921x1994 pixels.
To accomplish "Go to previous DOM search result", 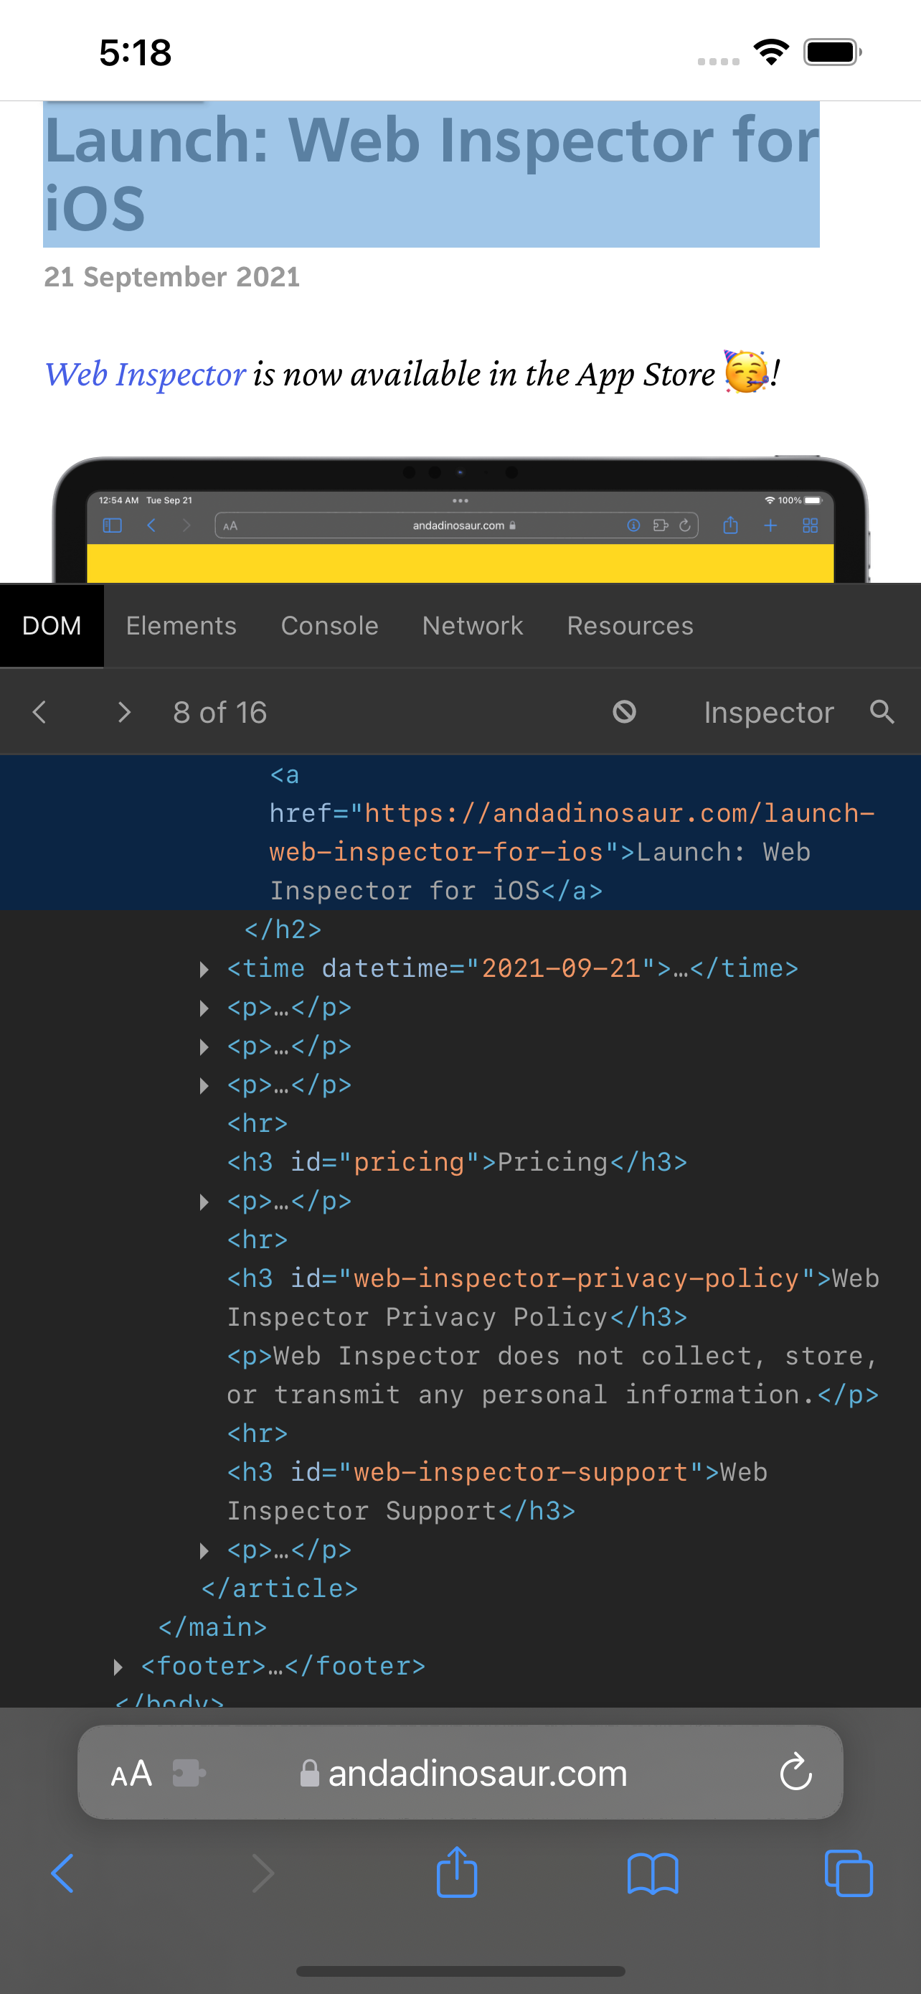I will (40, 712).
